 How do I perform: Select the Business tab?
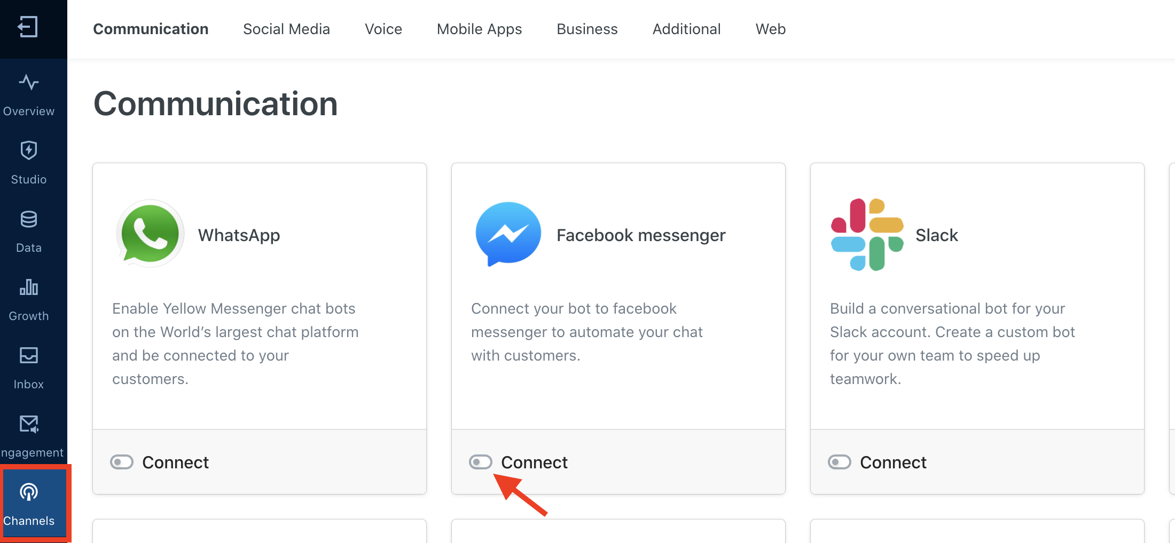tap(587, 29)
